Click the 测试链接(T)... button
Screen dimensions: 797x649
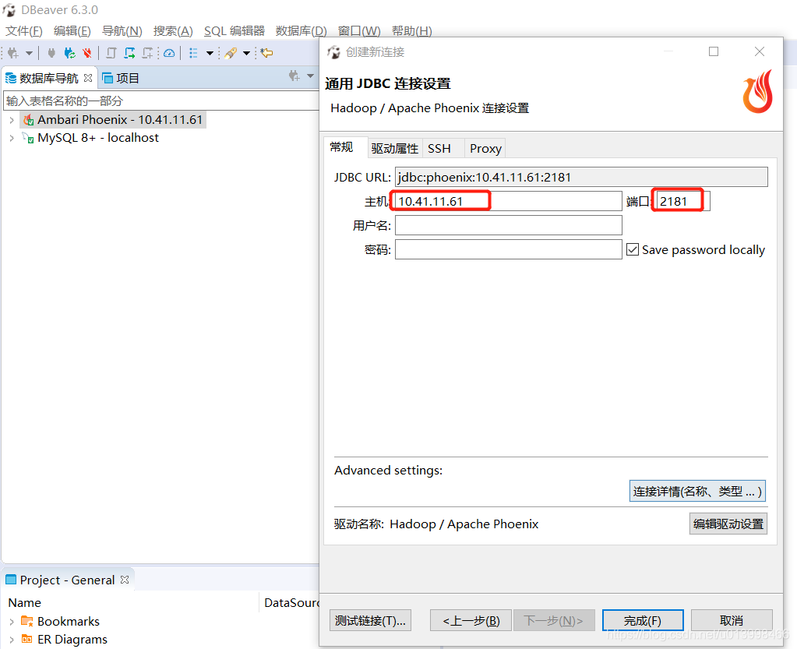coord(370,620)
